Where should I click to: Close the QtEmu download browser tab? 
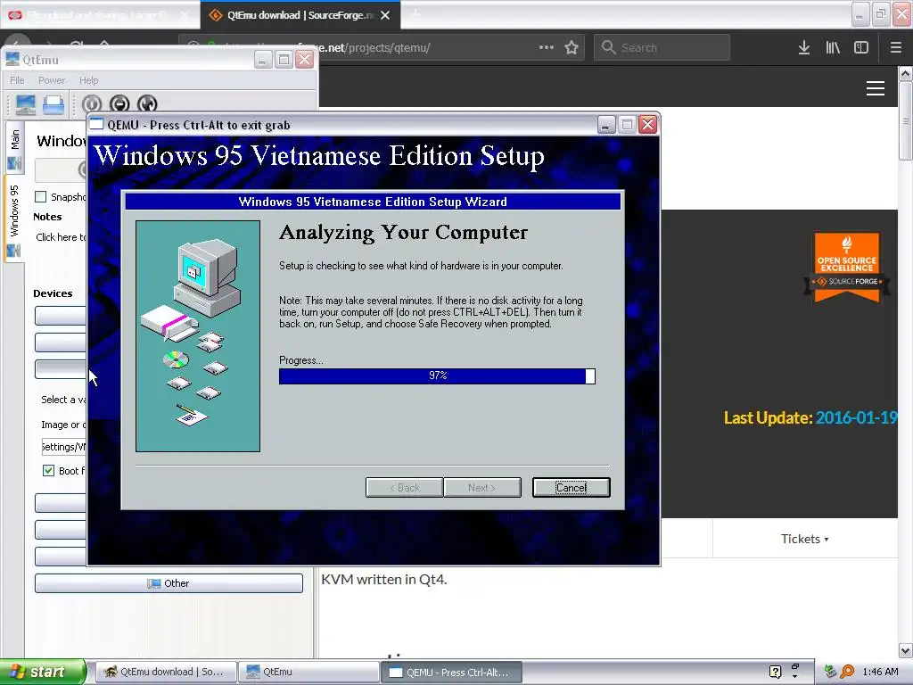click(385, 15)
